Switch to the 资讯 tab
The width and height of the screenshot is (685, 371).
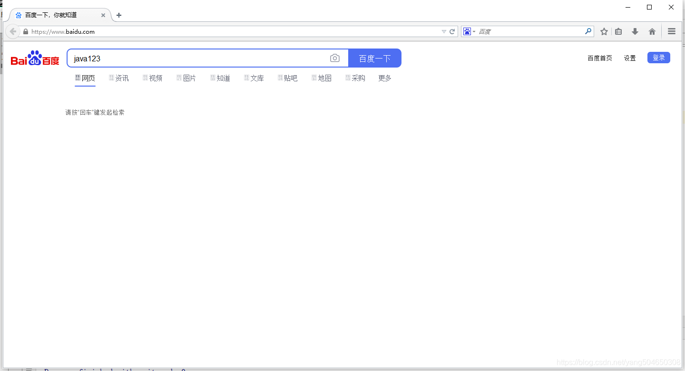pos(119,78)
